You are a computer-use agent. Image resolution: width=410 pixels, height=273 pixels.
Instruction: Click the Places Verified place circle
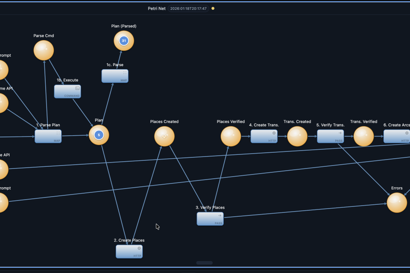pyautogui.click(x=231, y=136)
